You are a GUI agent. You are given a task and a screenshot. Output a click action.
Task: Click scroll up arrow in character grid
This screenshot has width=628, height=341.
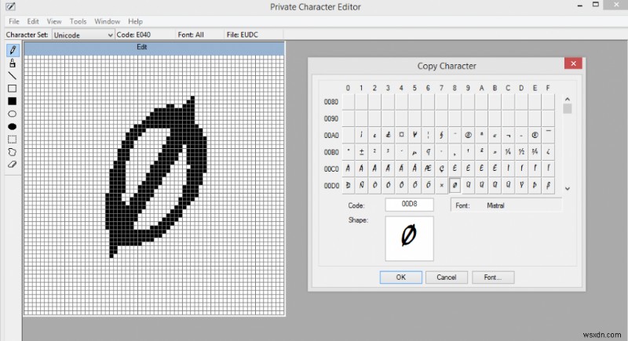pos(567,99)
